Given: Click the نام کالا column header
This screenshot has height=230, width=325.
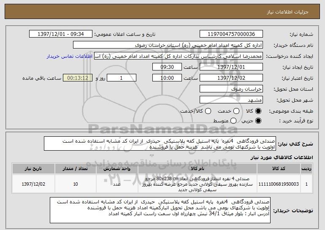Looking at the screenshot, I should point(198,169).
